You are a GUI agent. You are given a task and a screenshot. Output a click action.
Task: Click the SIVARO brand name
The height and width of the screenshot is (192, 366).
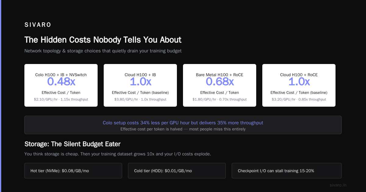(38, 25)
